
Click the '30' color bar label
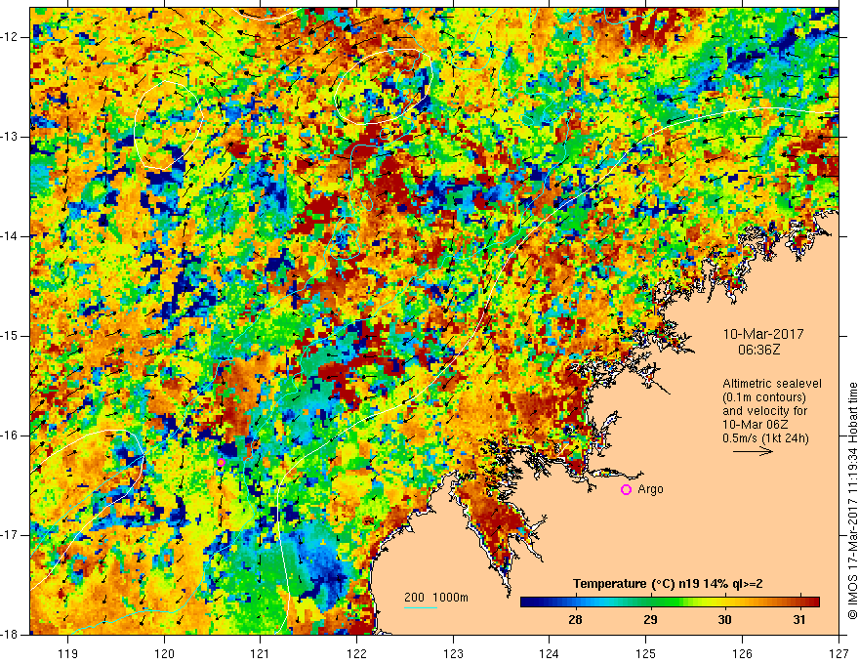click(x=724, y=620)
